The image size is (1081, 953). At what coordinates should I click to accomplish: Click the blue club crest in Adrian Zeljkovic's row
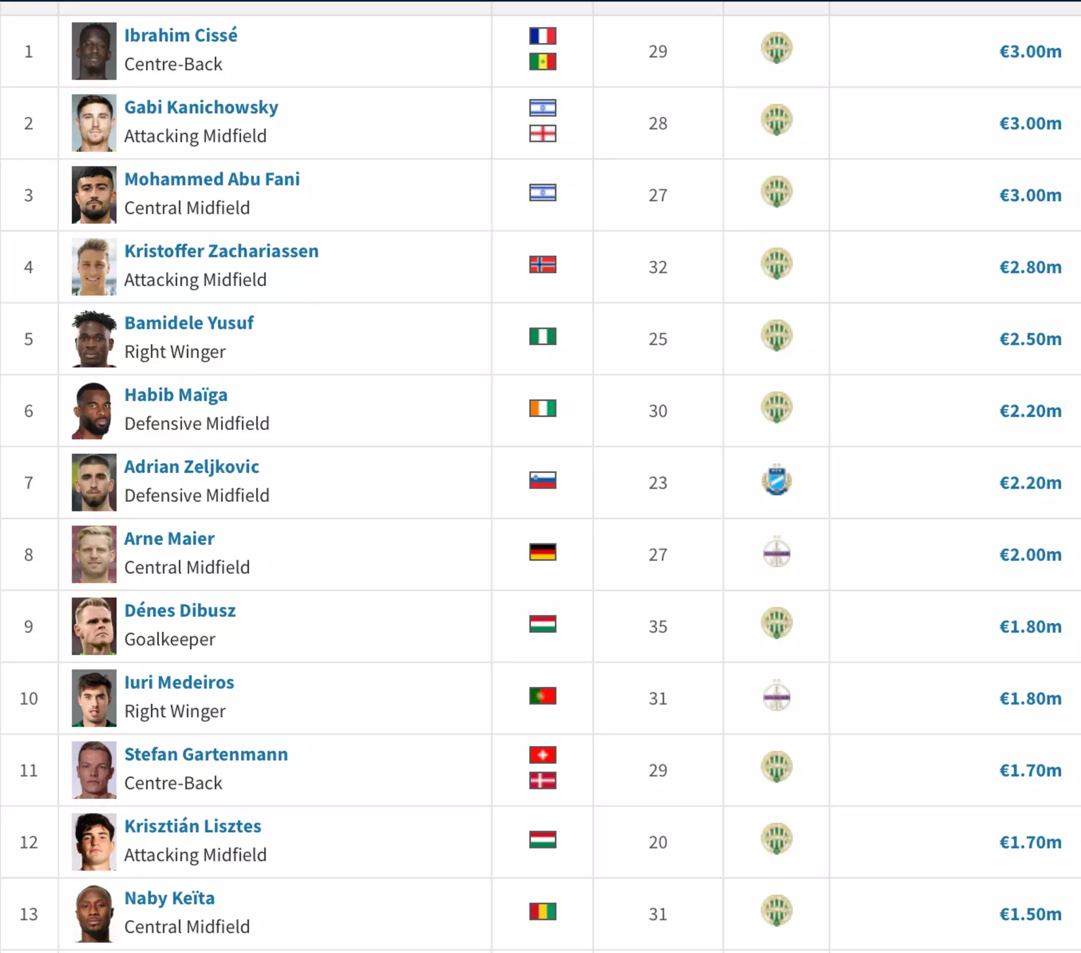tap(777, 480)
